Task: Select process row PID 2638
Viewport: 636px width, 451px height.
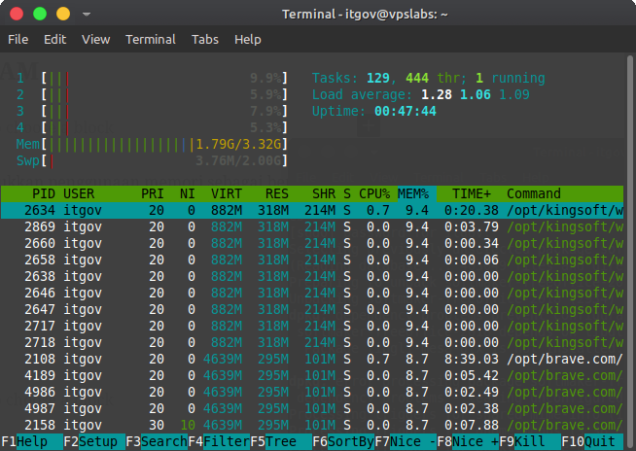Action: [312, 276]
